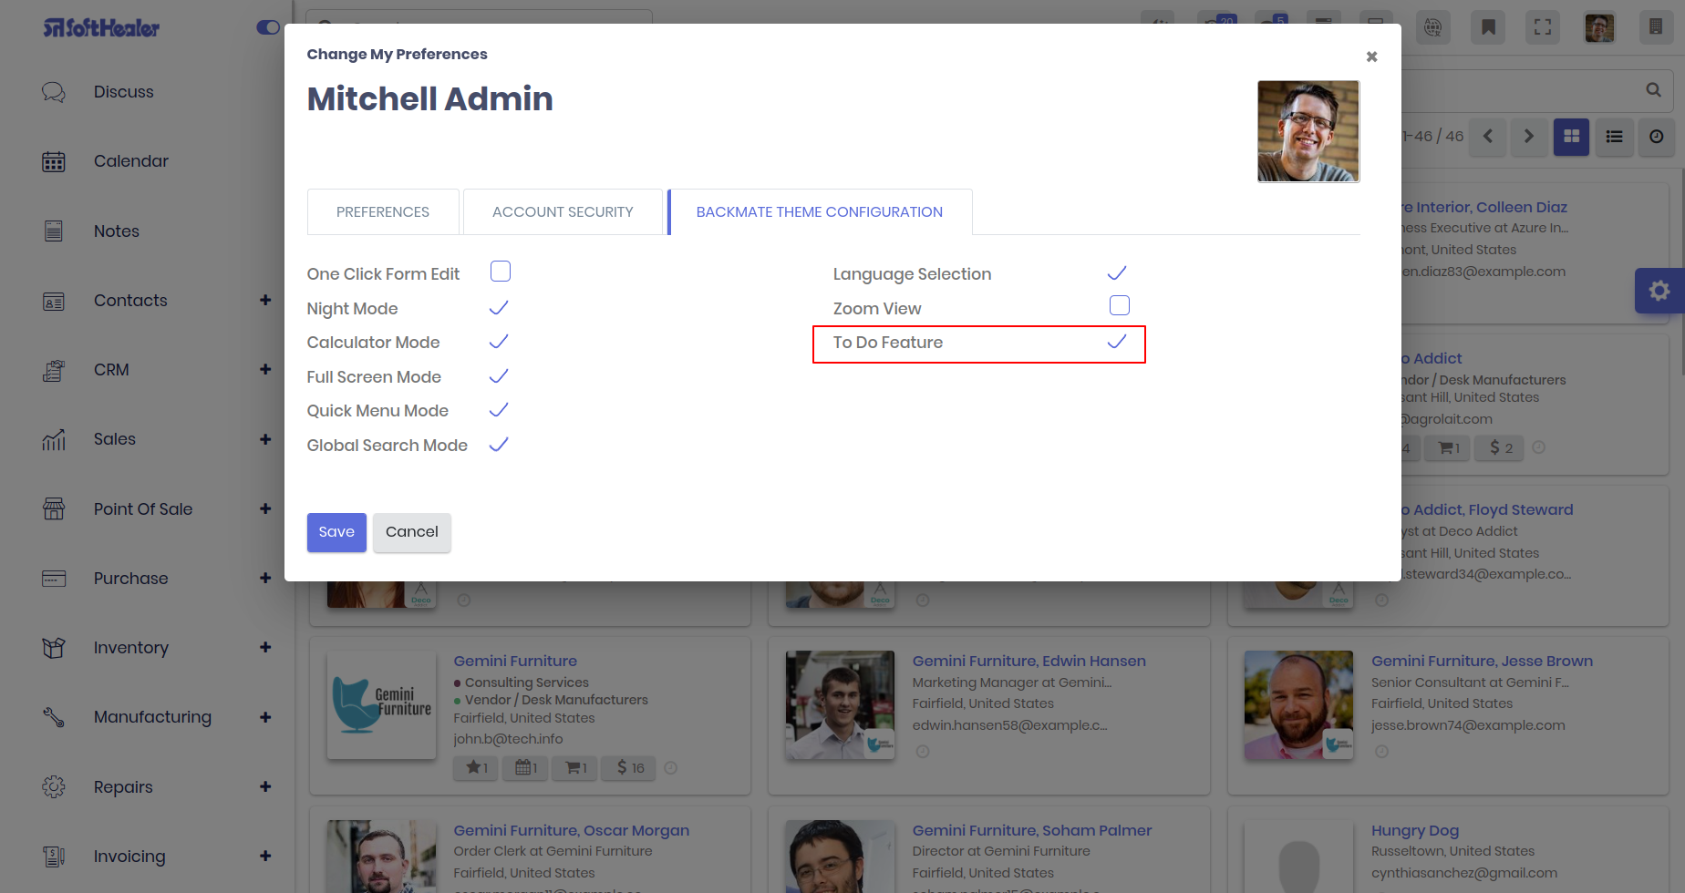Open the Notes icon in sidebar

(54, 231)
